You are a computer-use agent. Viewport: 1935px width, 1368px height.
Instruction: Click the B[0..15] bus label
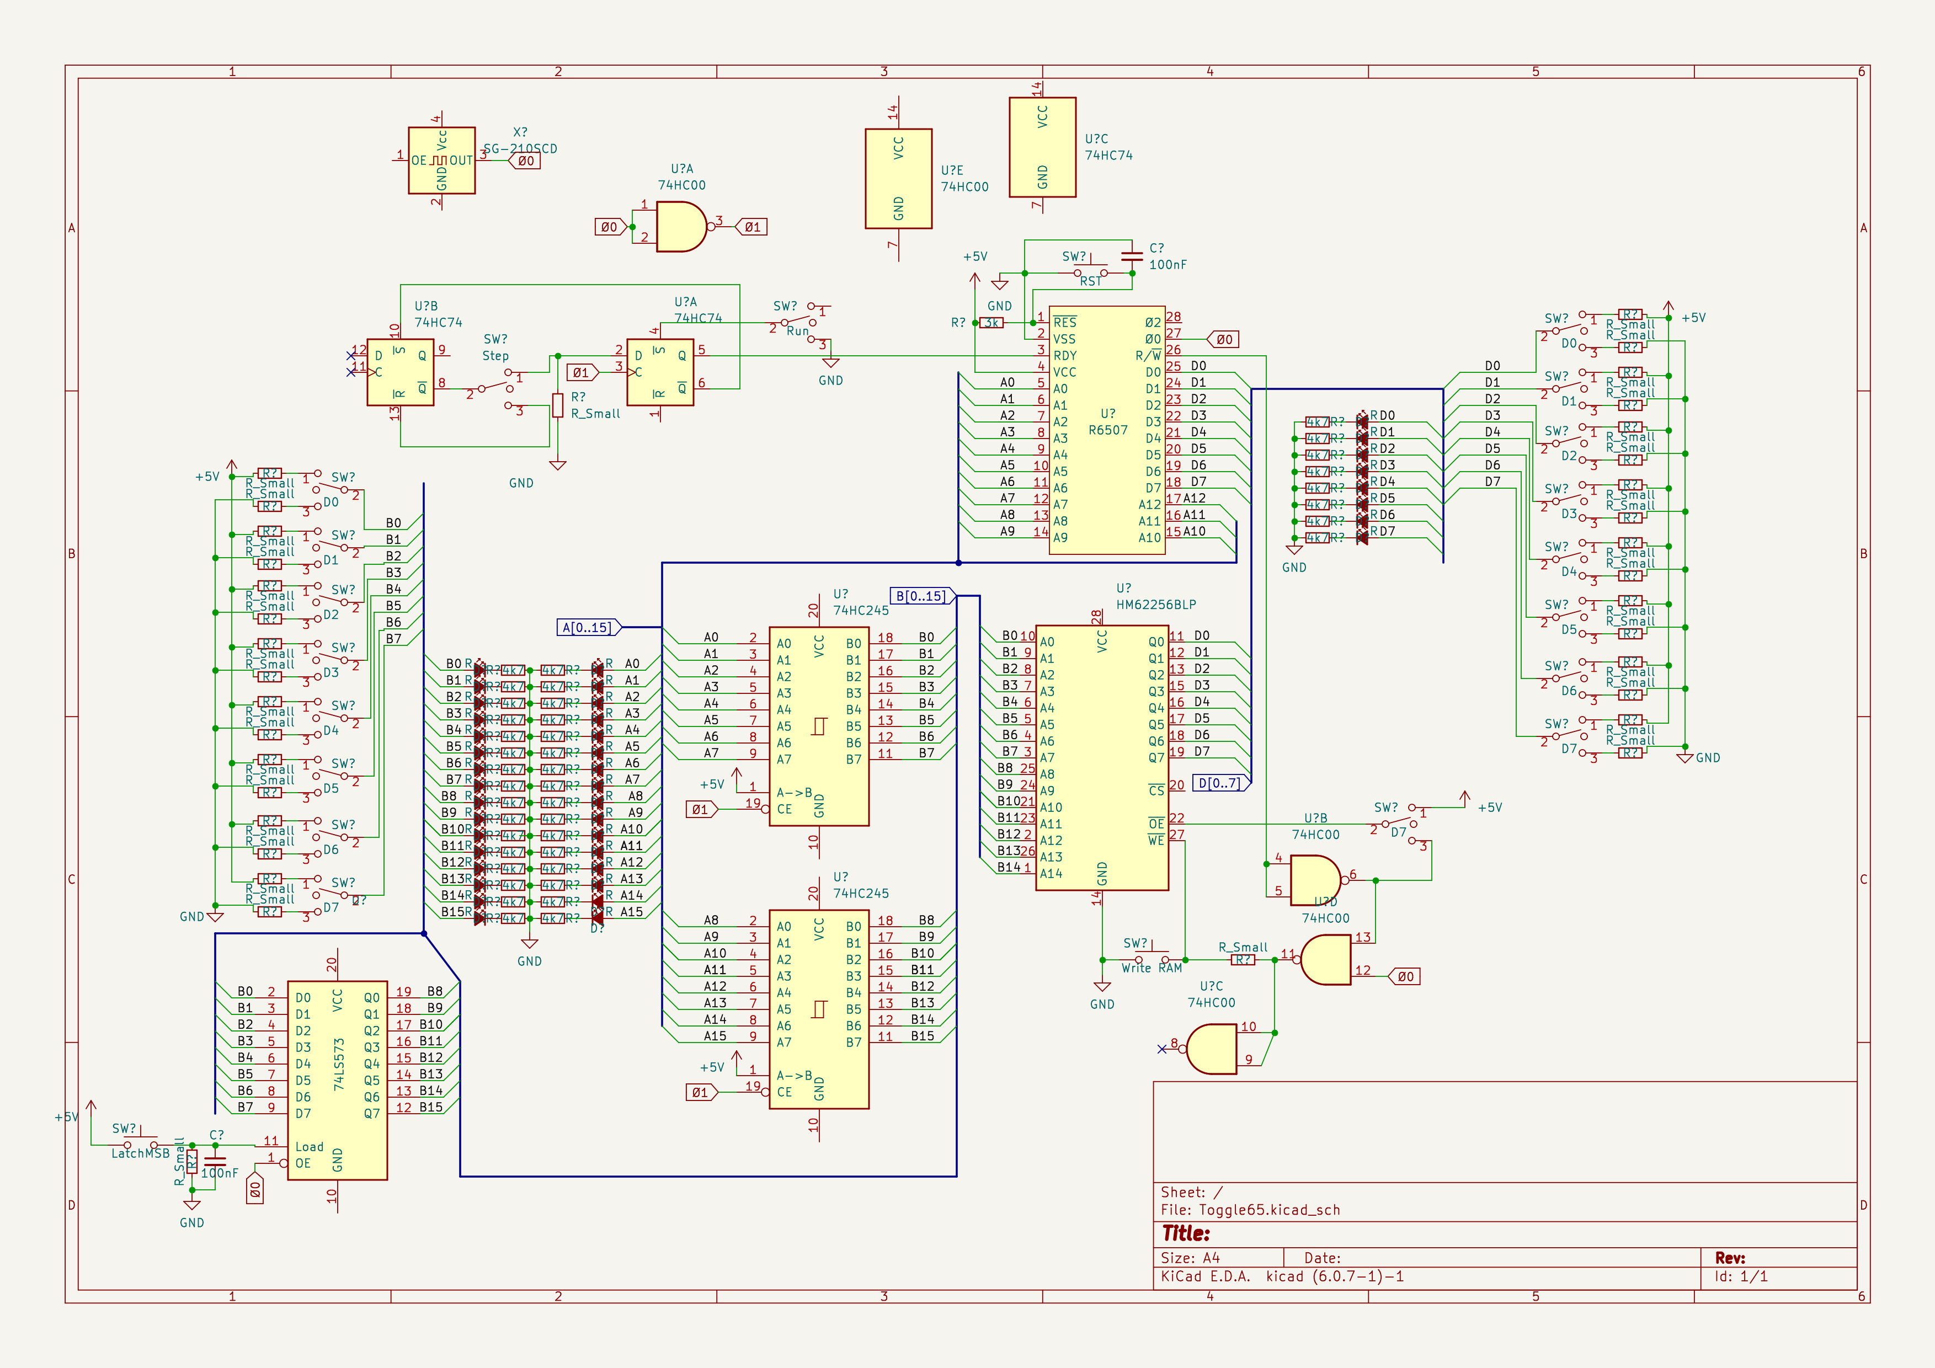(x=921, y=596)
